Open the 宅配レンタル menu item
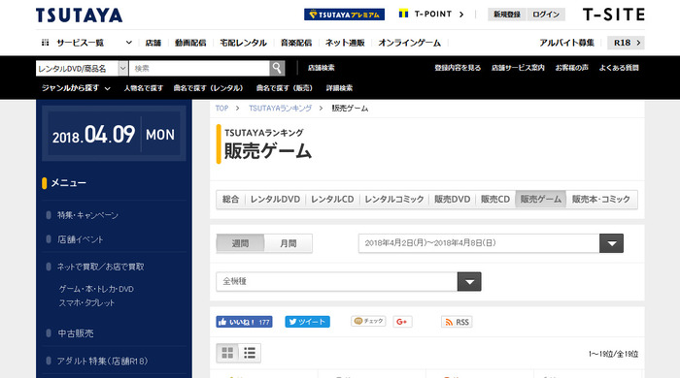 pos(243,43)
